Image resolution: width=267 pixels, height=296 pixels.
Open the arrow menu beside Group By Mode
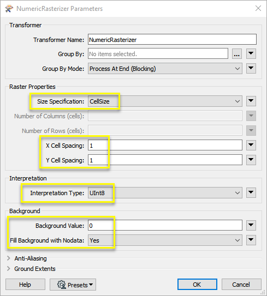point(251,68)
